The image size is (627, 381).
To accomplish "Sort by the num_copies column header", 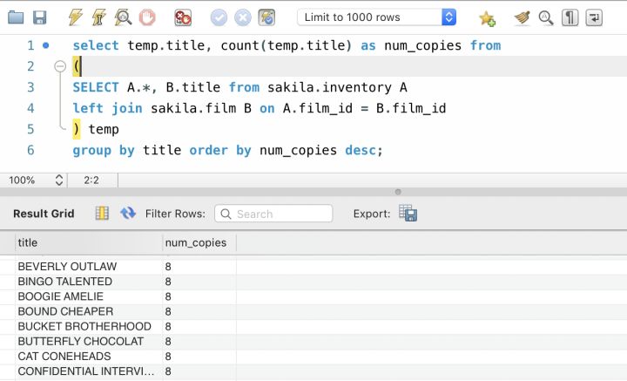I will [199, 243].
